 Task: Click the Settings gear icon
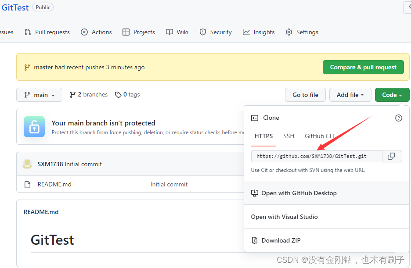click(289, 32)
